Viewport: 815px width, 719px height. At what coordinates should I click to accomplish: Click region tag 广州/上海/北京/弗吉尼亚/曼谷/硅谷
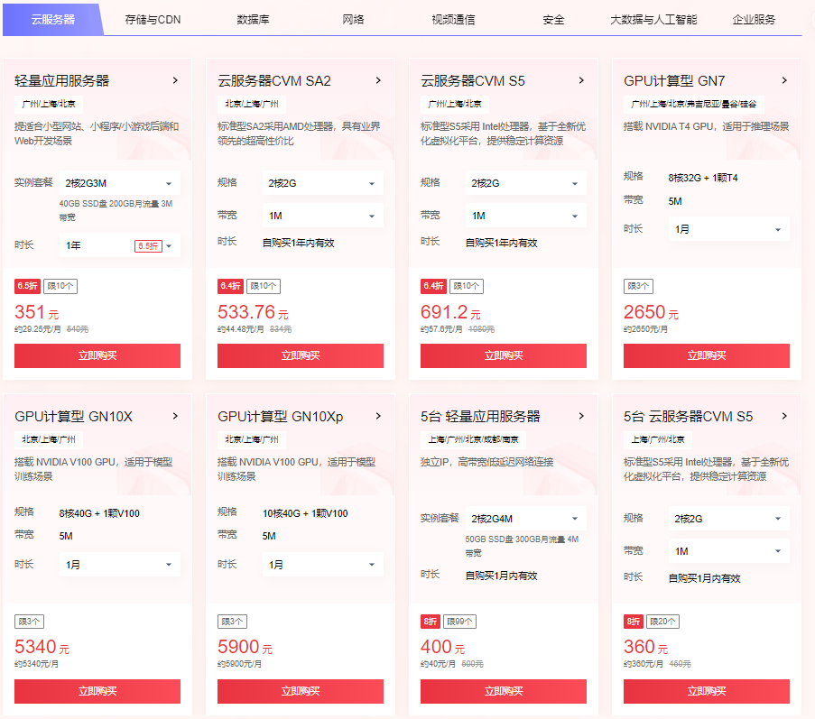pyautogui.click(x=694, y=104)
